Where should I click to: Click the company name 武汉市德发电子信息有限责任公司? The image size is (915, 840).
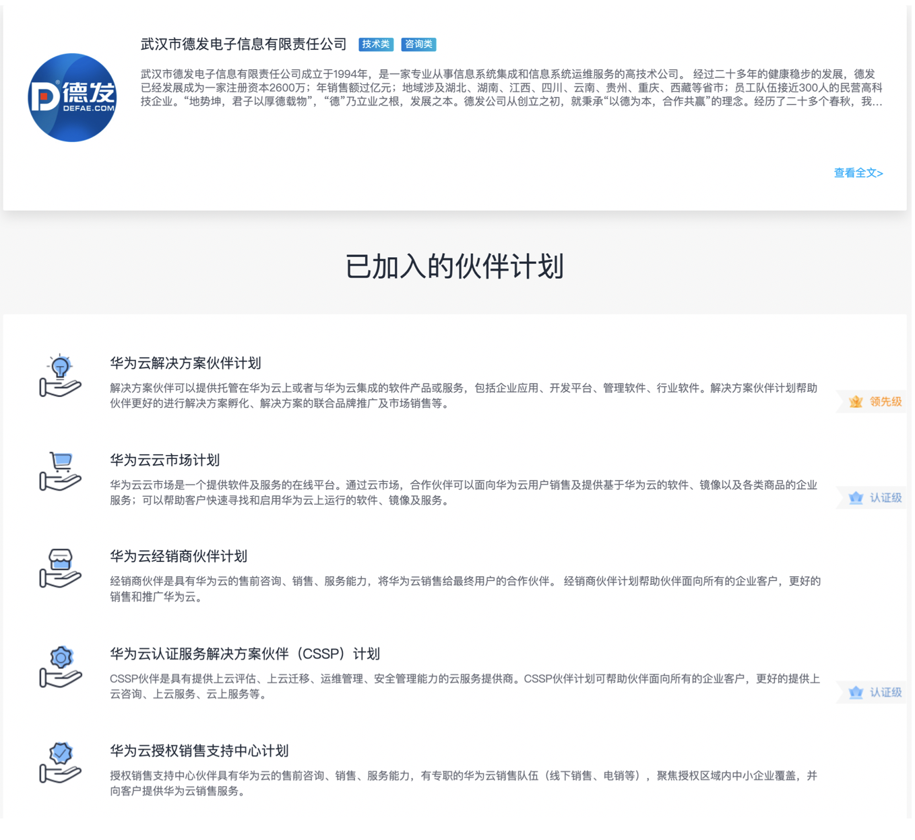243,44
